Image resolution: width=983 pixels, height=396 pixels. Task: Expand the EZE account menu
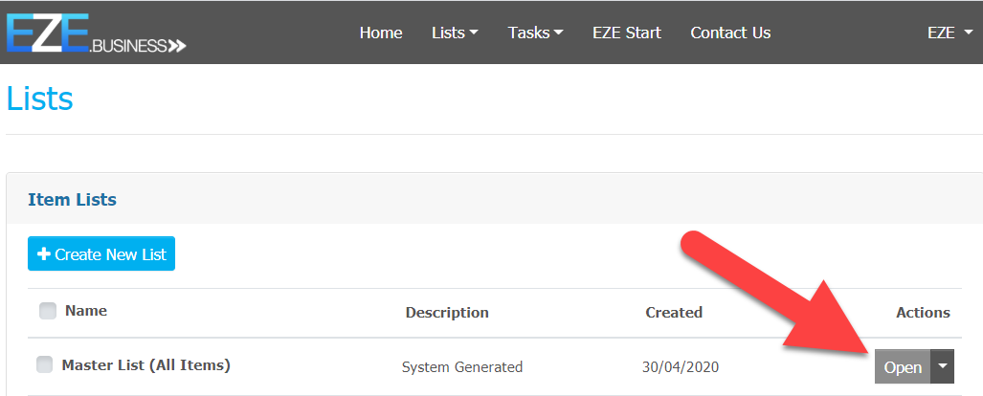(947, 33)
